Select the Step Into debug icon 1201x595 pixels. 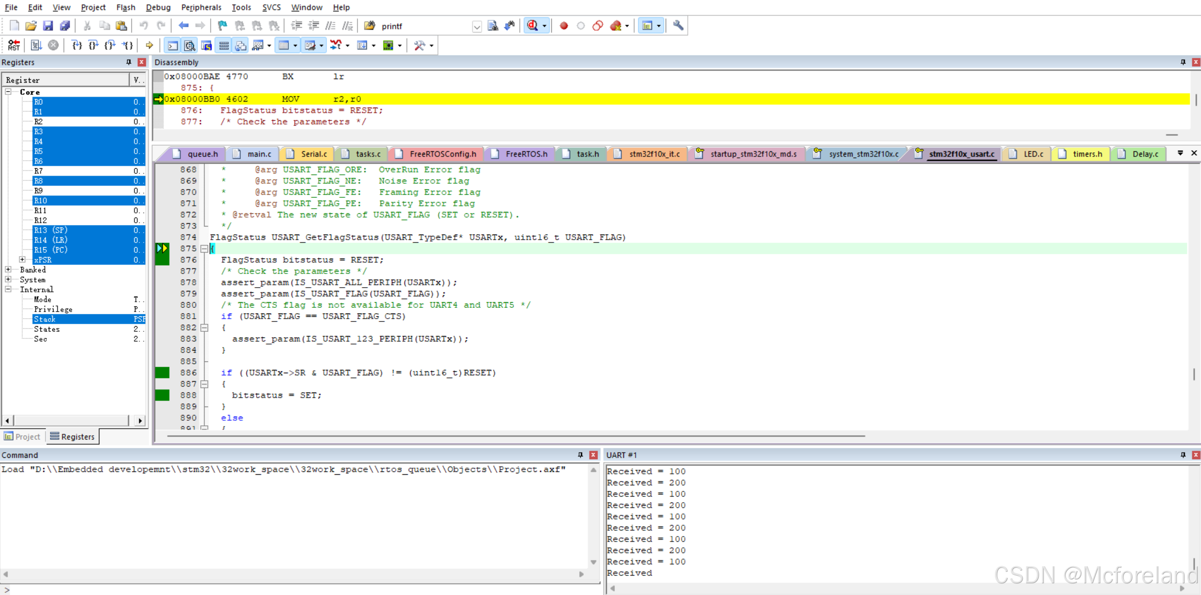pos(76,45)
